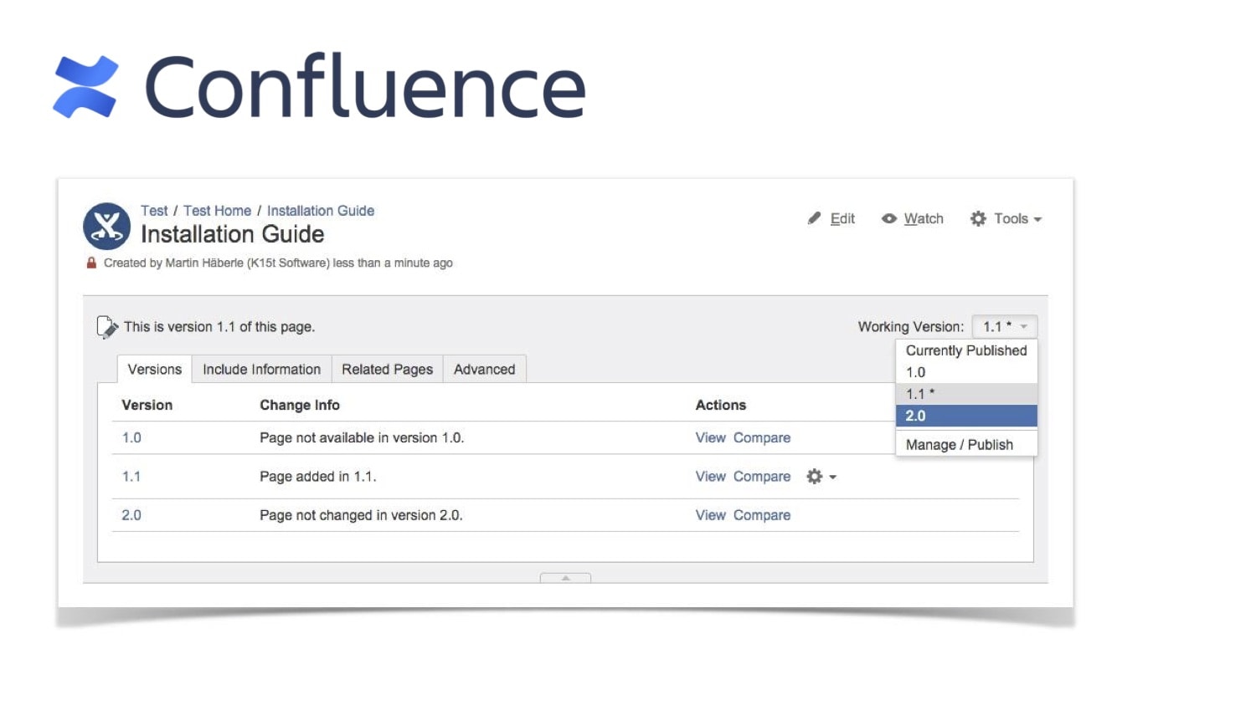The height and width of the screenshot is (705, 1256).
Task: Collapse the version panel with bottom arrow
Action: (565, 578)
